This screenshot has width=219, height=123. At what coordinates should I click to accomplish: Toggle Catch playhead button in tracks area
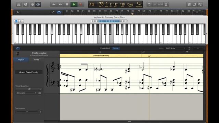(x=59, y=12)
